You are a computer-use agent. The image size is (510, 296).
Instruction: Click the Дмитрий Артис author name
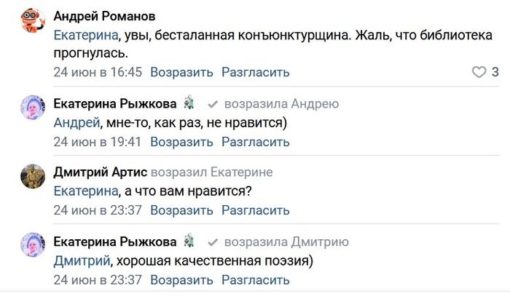coord(101,172)
